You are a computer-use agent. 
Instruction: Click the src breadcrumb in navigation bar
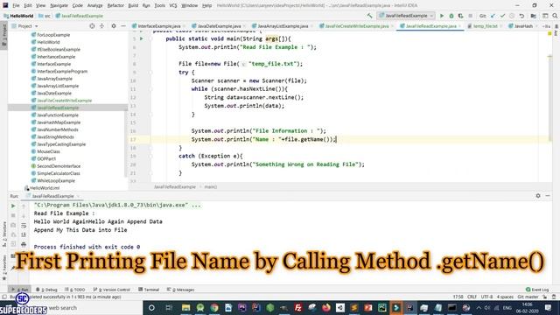45,16
